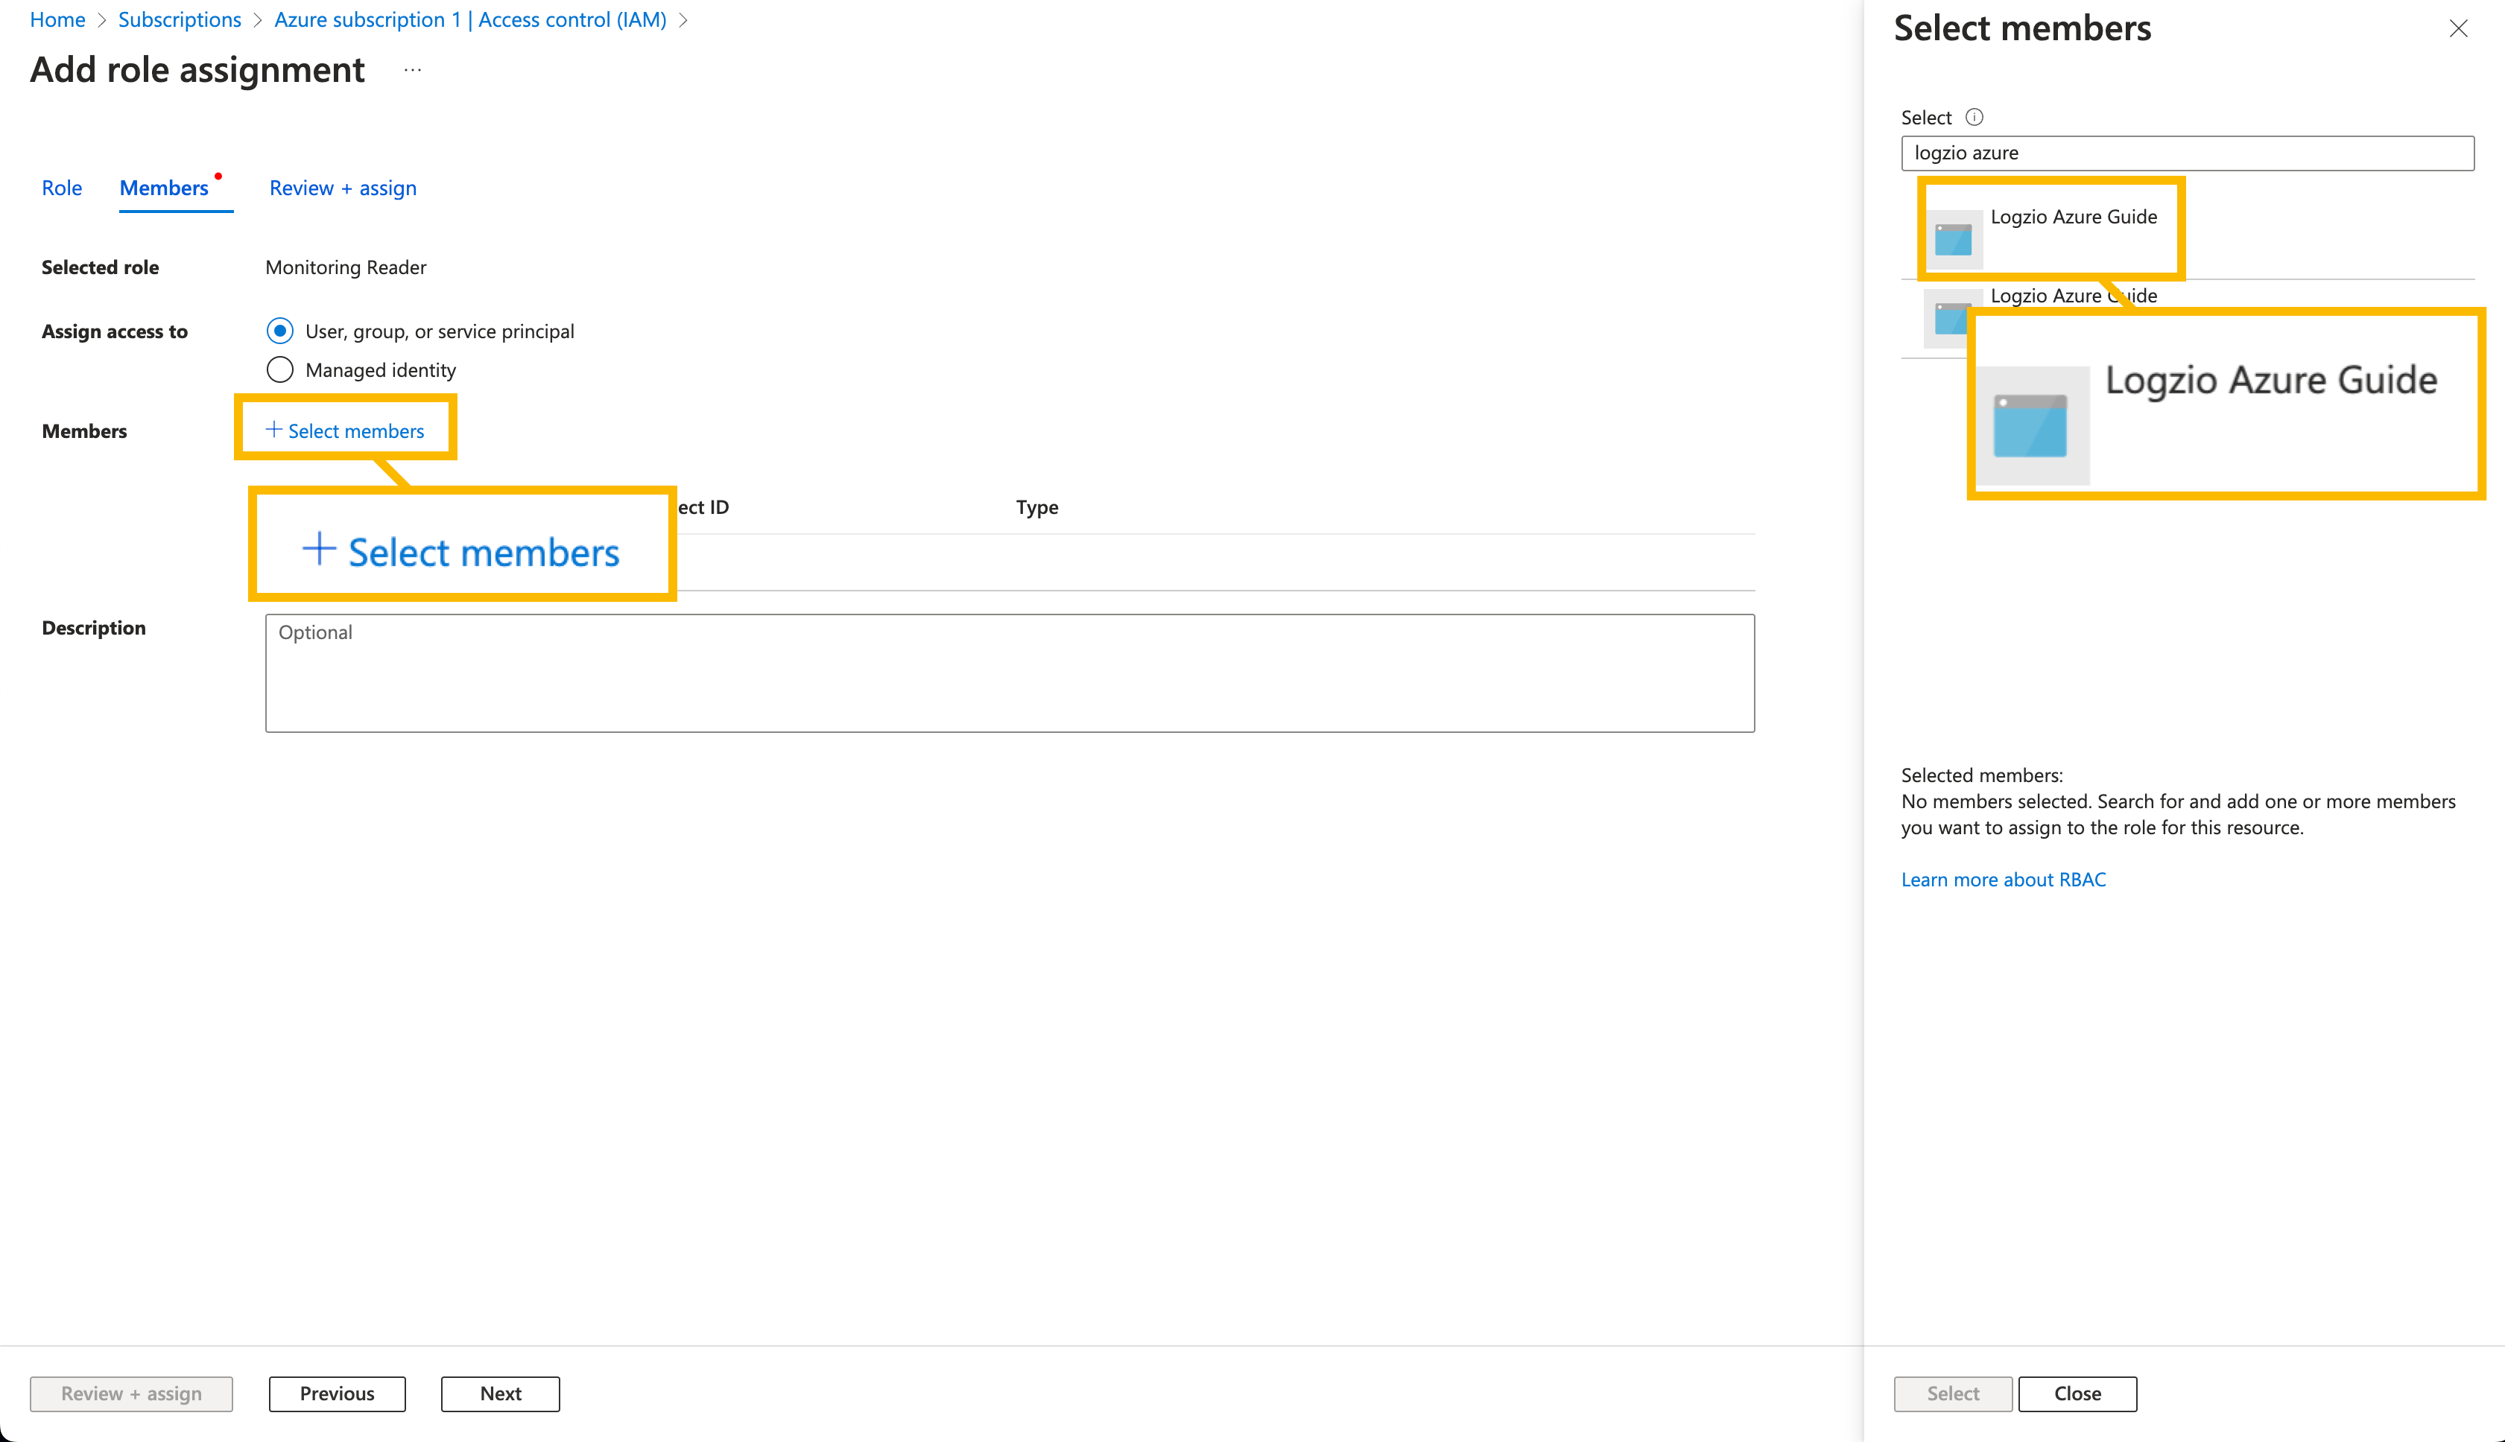Open info tooltip next to Select label
Image resolution: width=2505 pixels, height=1442 pixels.
pos(1974,117)
